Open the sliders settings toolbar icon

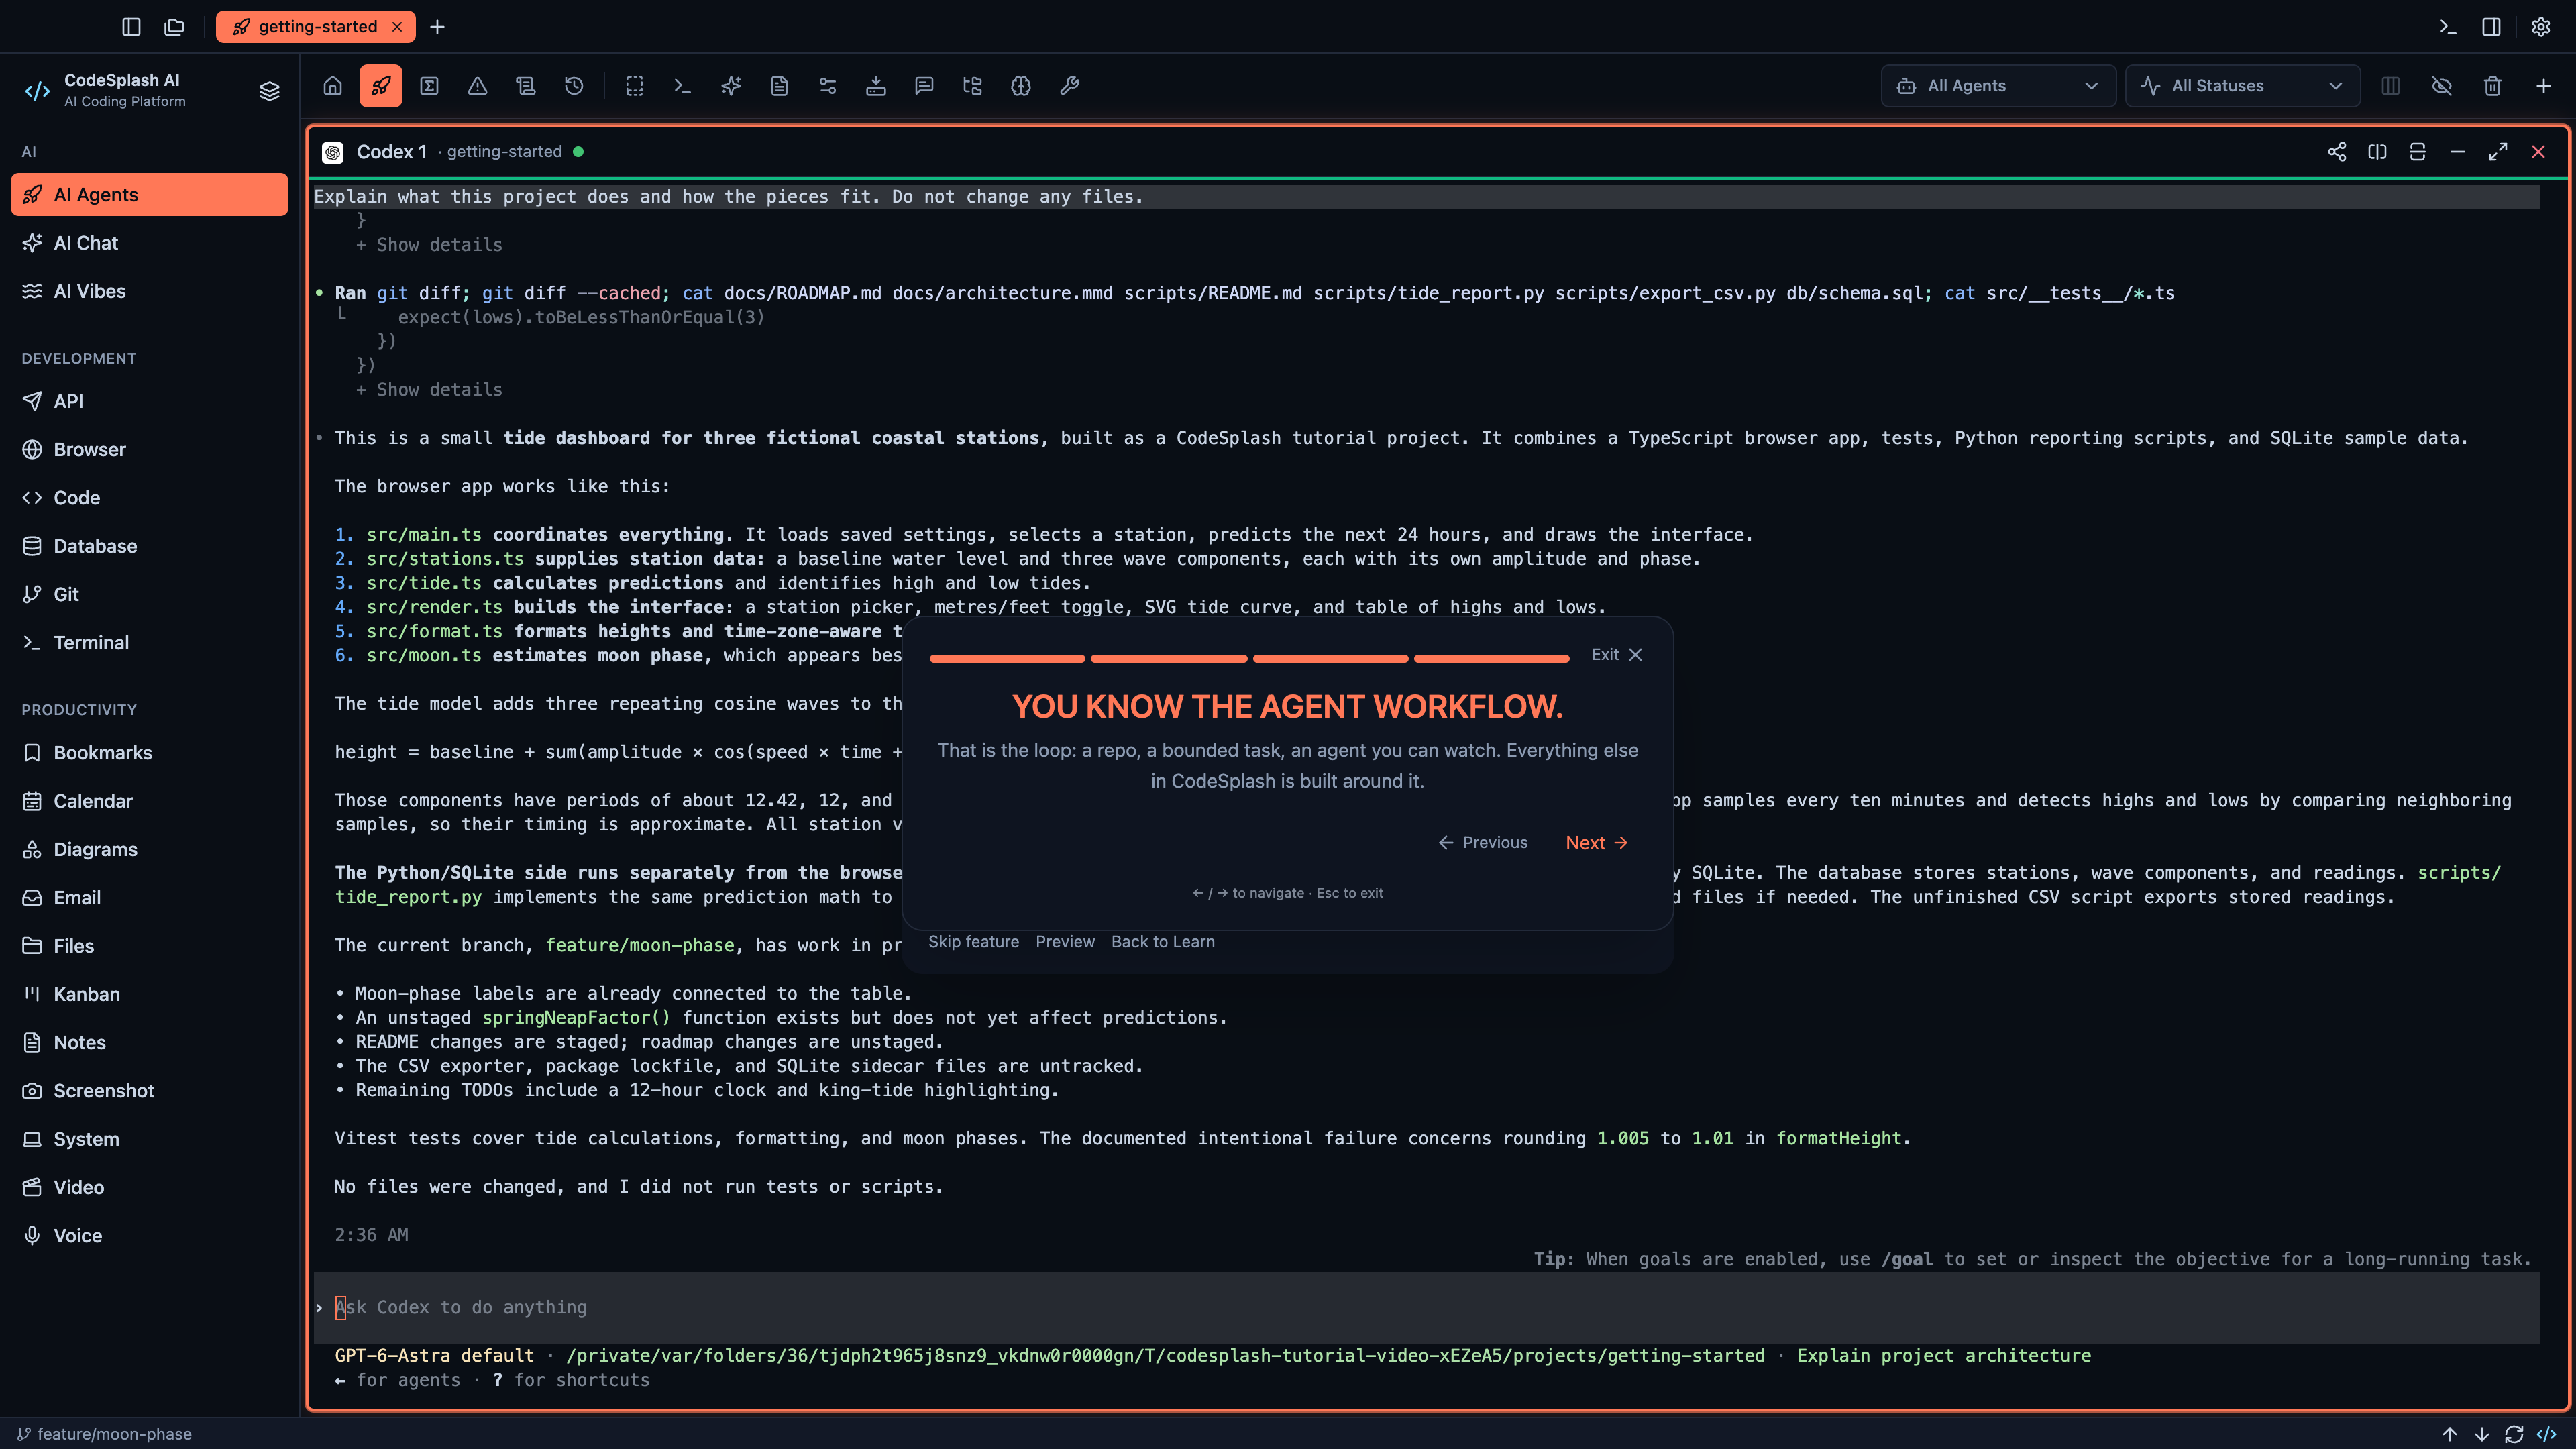click(x=827, y=86)
